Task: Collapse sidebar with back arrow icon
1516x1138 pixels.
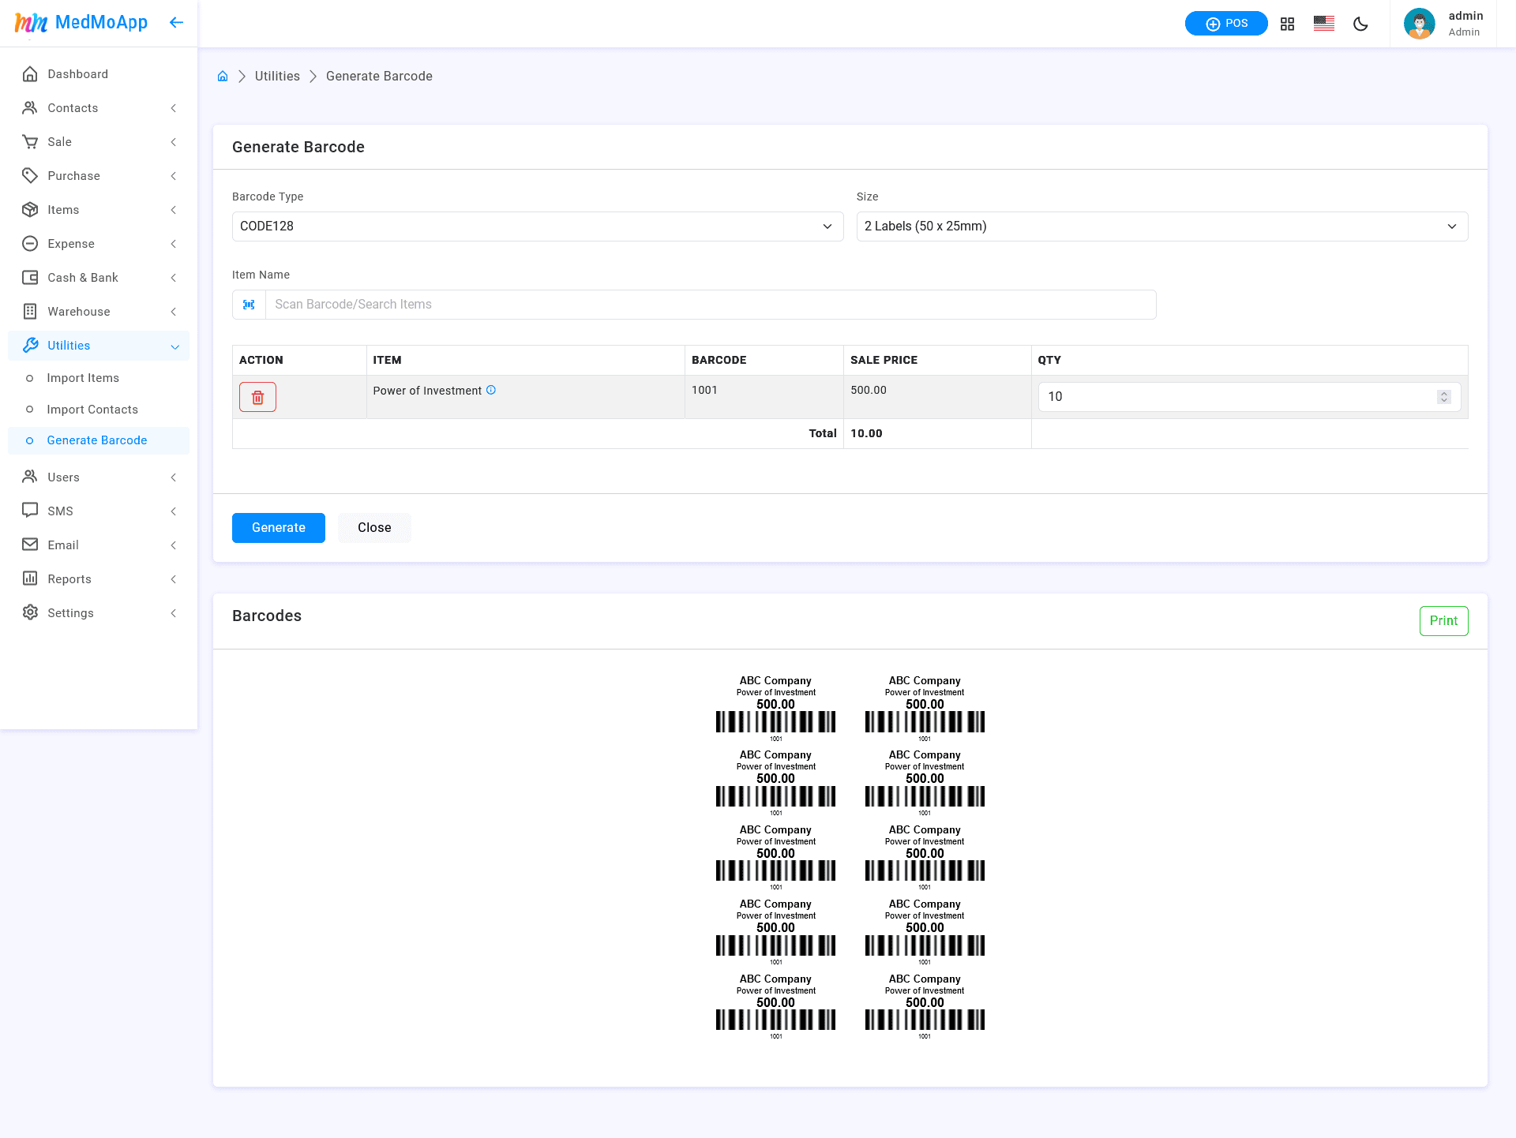Action: tap(176, 22)
